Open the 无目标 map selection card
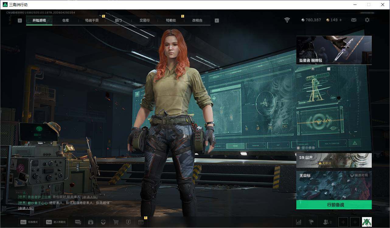 pos(334,185)
